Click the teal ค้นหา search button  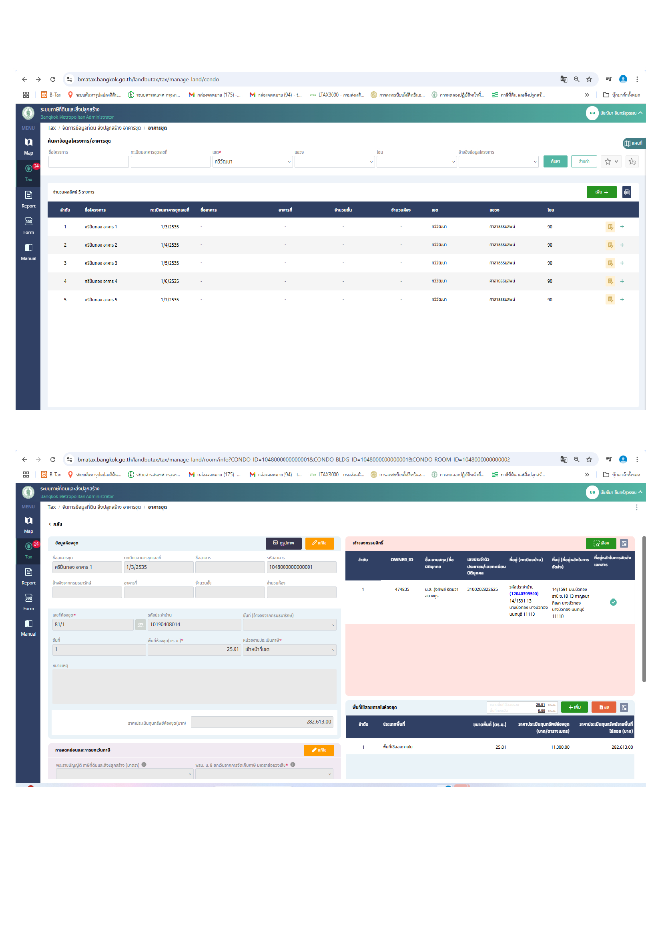(x=555, y=161)
